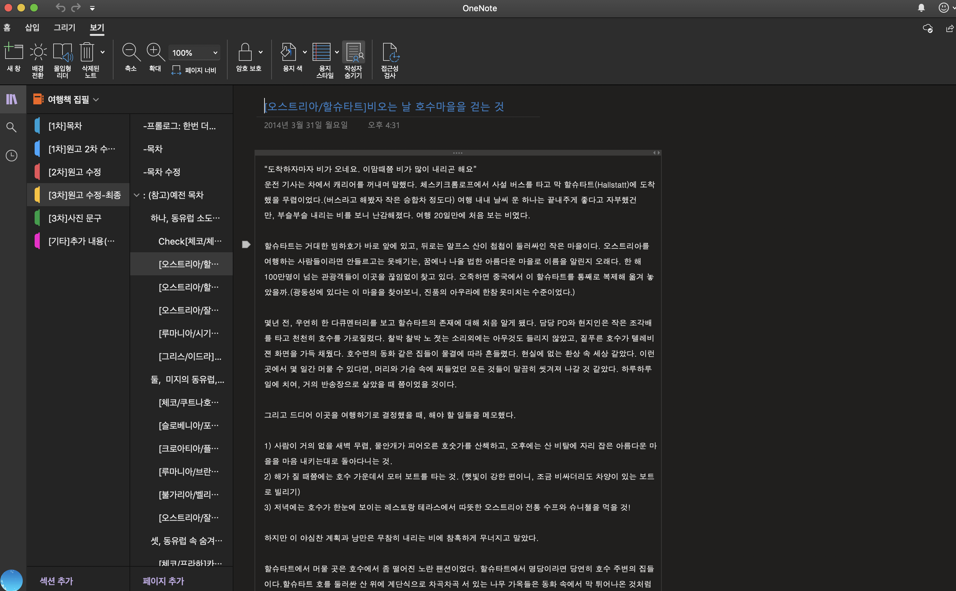Image resolution: width=956 pixels, height=591 pixels.
Task: Collapse the (참고)예전 목차 page group
Action: coord(137,195)
